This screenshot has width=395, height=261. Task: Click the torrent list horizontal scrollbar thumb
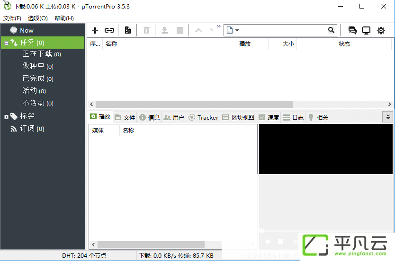194,104
